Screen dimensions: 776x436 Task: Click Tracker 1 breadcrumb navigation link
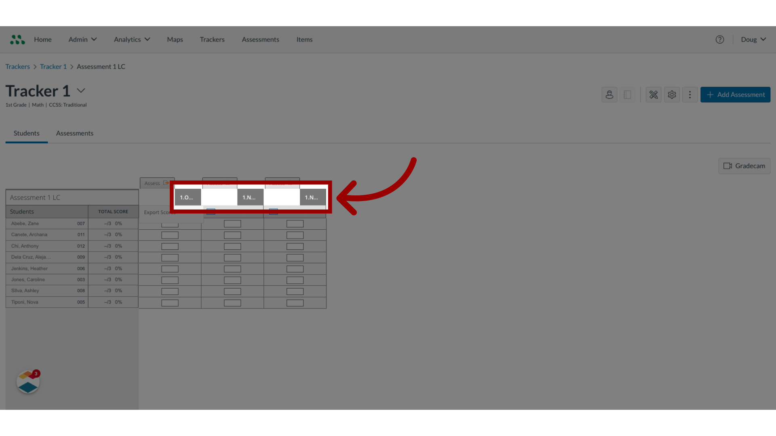tap(53, 67)
